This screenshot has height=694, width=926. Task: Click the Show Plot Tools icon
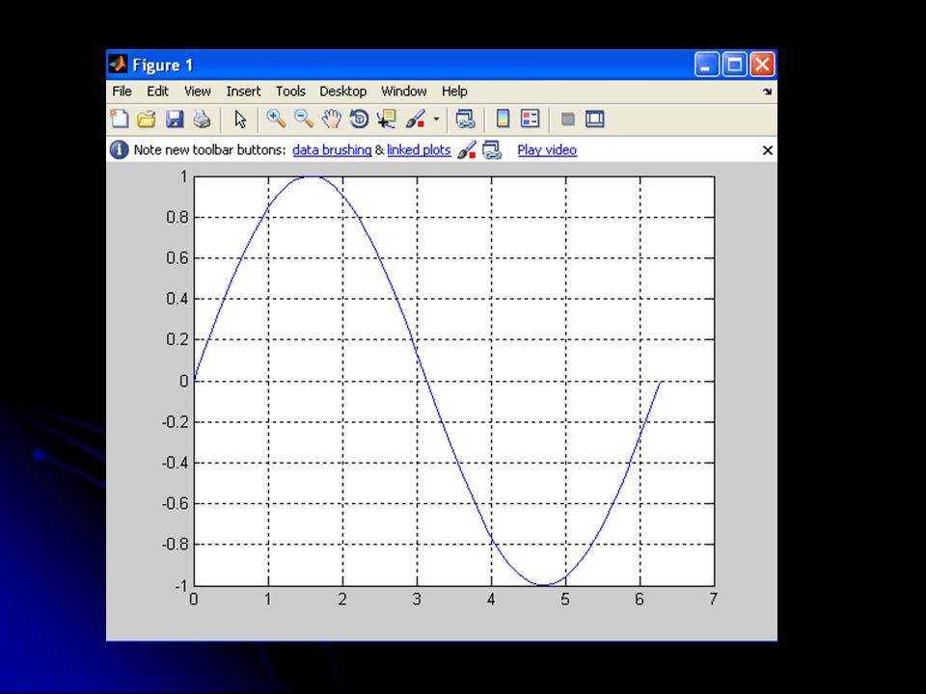point(595,120)
